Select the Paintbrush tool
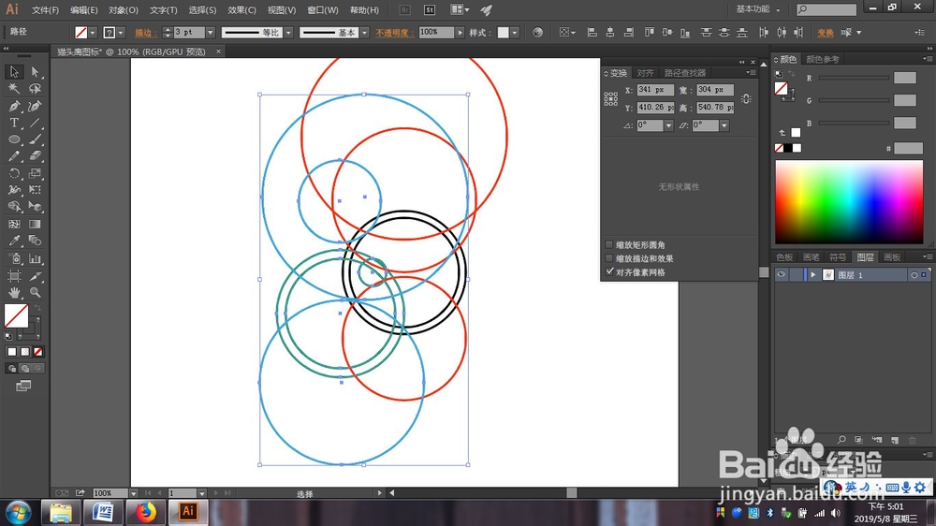The image size is (936, 526). coord(35,139)
